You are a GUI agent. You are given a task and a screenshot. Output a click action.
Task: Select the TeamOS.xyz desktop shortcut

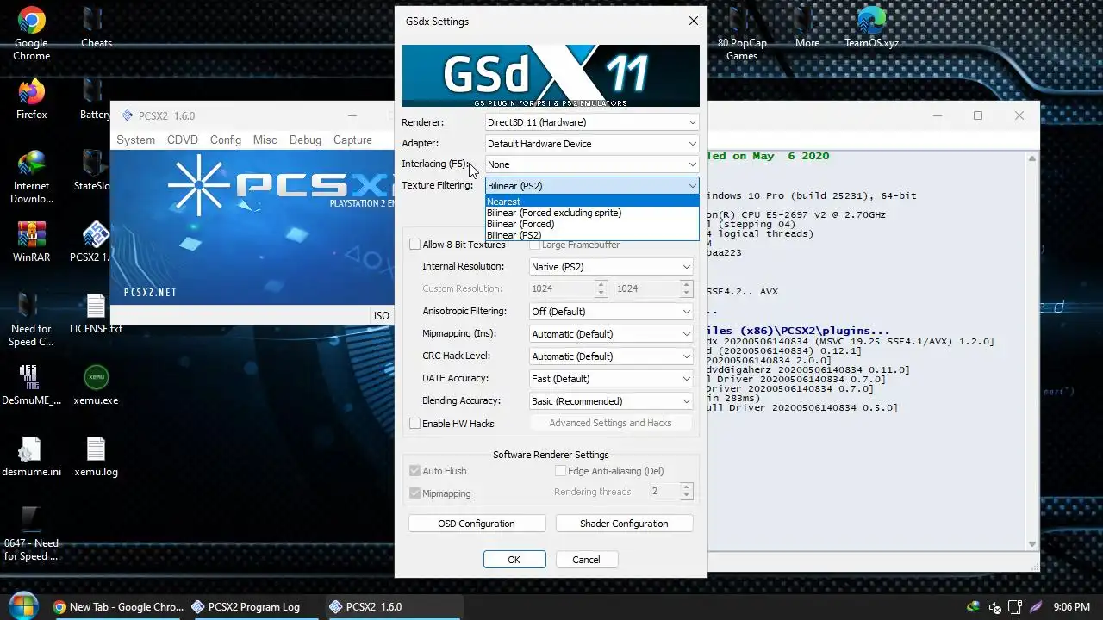(x=871, y=28)
